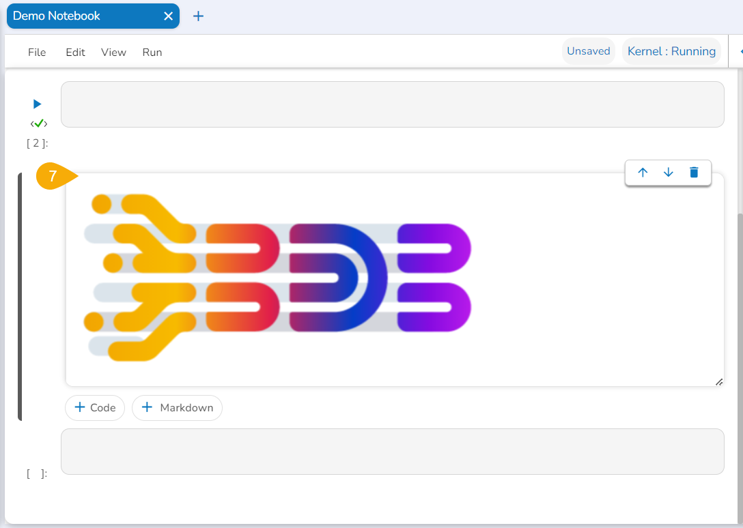Image resolution: width=743 pixels, height=528 pixels.
Task: Add a new Markdown cell
Action: tap(178, 408)
